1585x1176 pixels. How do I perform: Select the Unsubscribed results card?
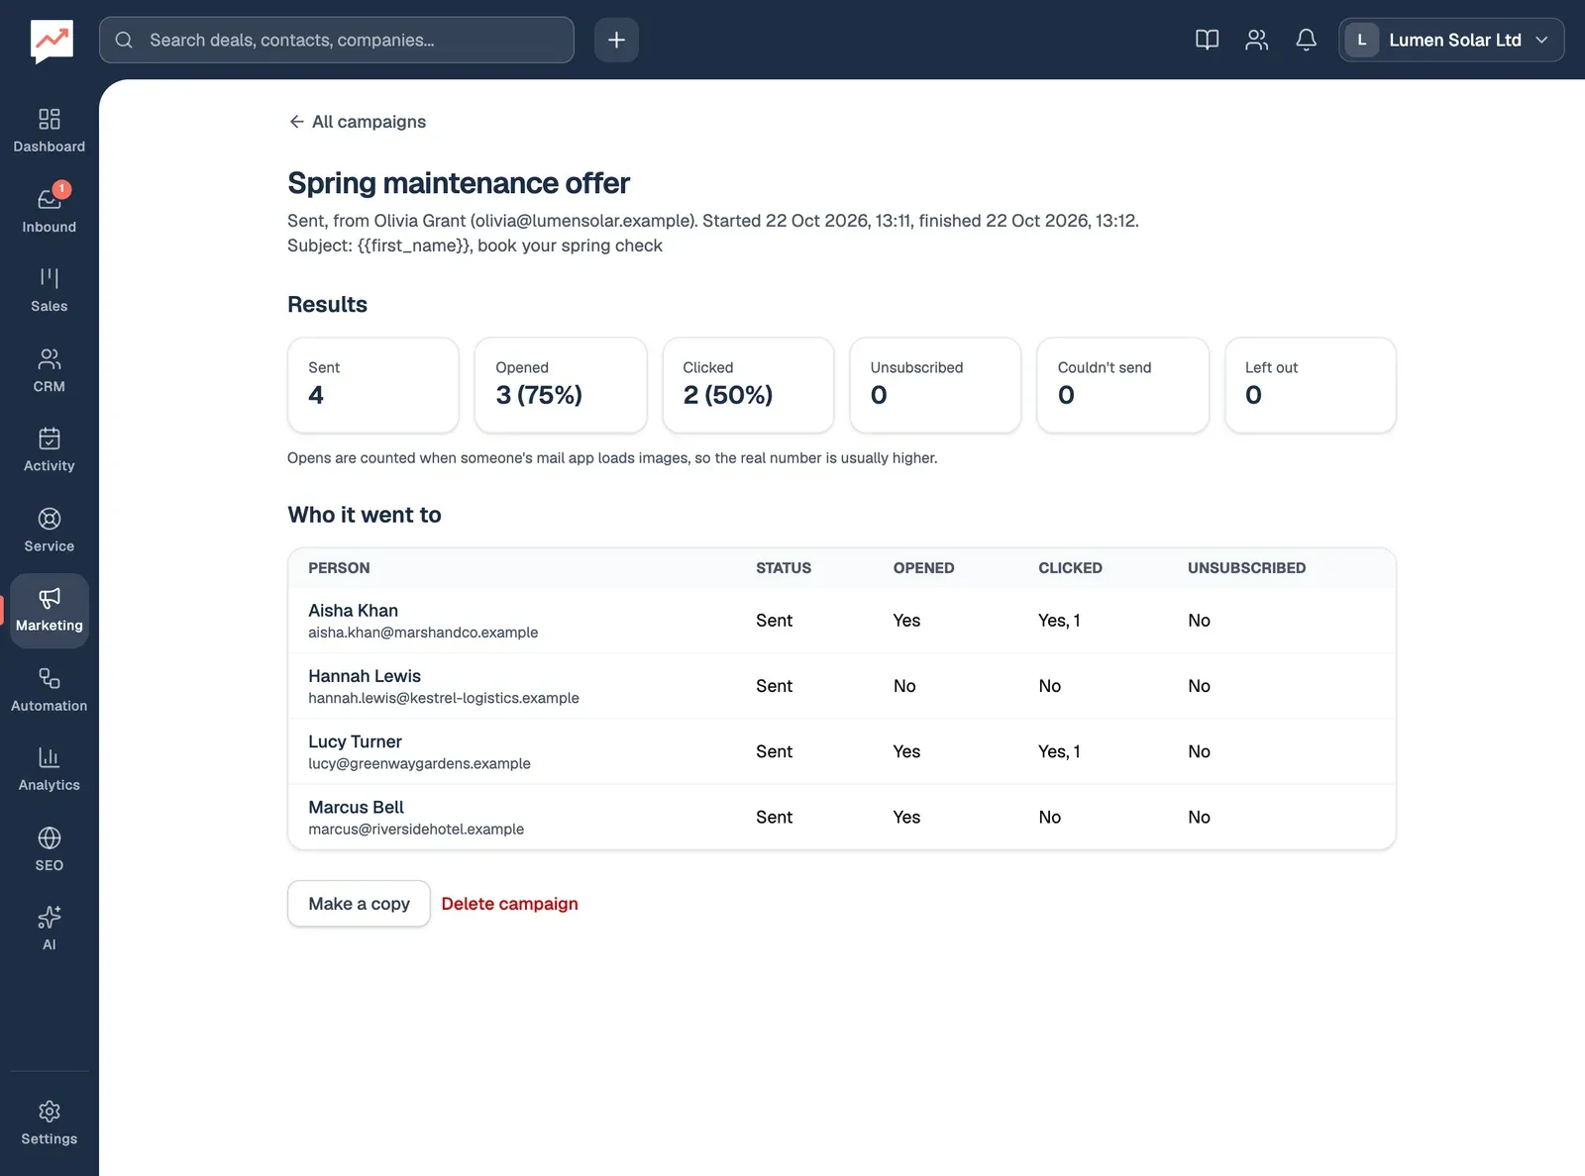[x=935, y=385]
